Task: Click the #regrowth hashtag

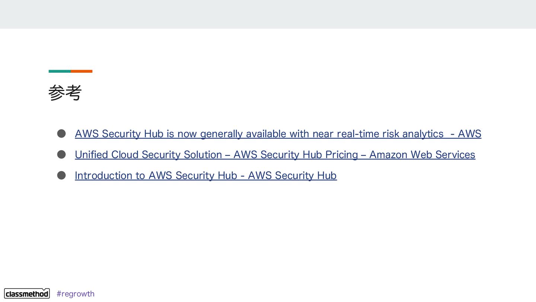Action: click(x=76, y=294)
